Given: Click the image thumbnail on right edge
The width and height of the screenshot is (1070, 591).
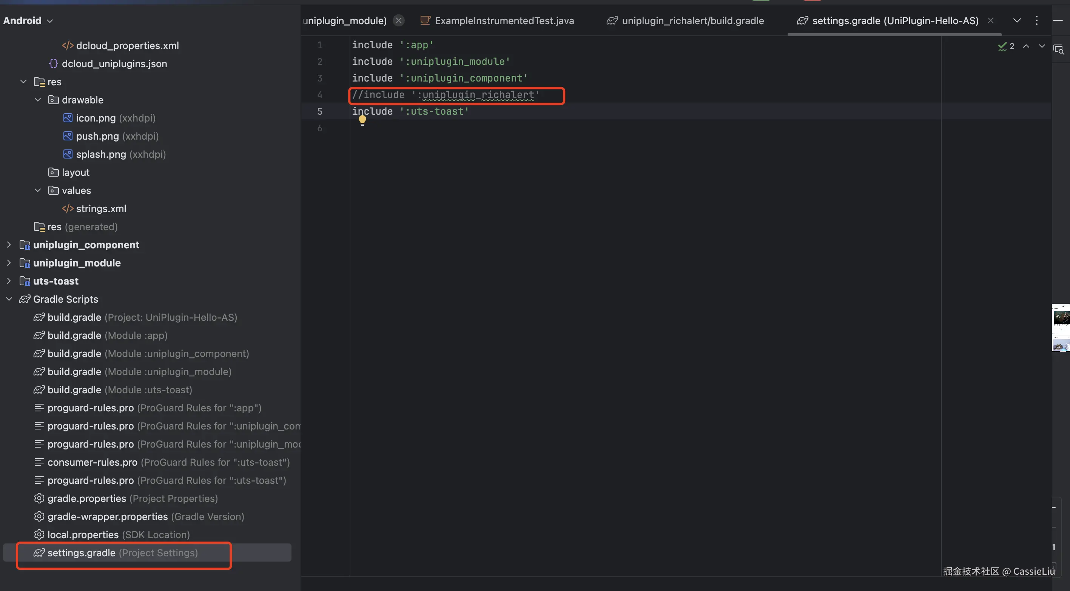Looking at the screenshot, I should (1061, 327).
